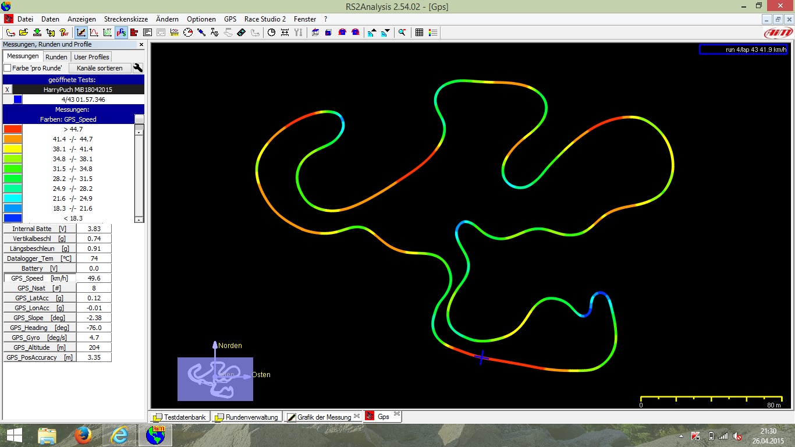This screenshot has width=795, height=447.
Task: Open the Streckenskizze menu
Action: (126, 19)
